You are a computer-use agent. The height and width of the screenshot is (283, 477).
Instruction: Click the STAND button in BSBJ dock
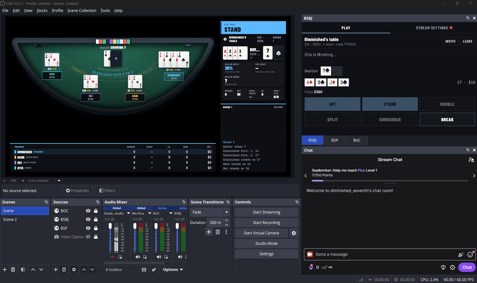[390, 104]
